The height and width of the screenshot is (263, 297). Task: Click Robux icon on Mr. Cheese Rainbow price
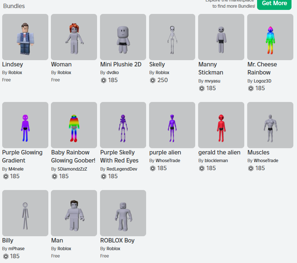coord(251,89)
